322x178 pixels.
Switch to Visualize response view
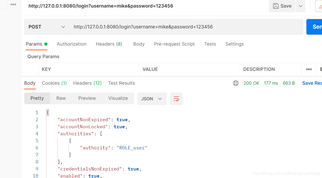click(118, 98)
